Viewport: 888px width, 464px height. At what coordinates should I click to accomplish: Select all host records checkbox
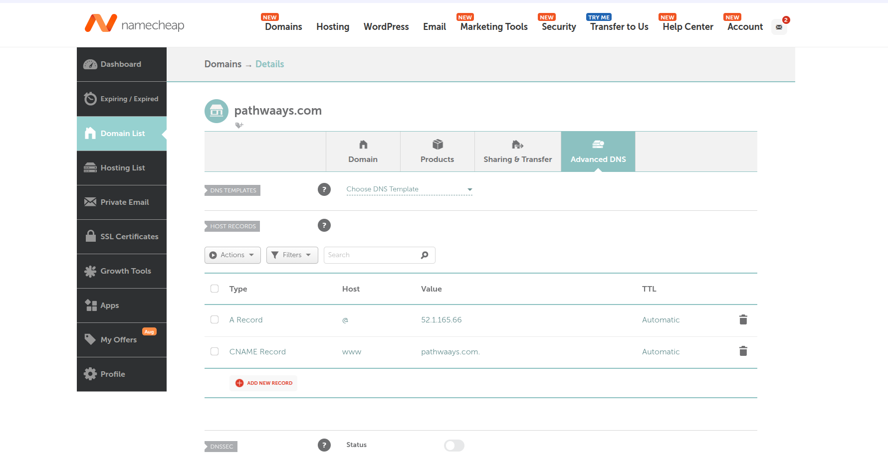[x=215, y=289]
